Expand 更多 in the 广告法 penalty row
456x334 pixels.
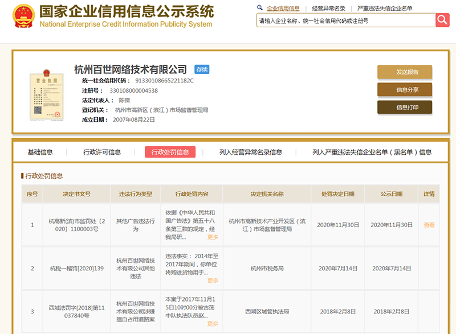pyautogui.click(x=213, y=237)
